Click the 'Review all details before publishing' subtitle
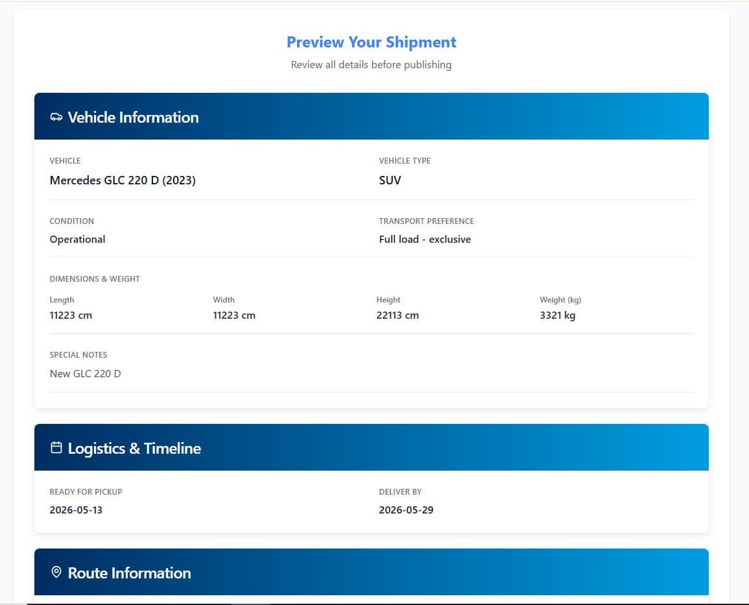 click(x=371, y=64)
